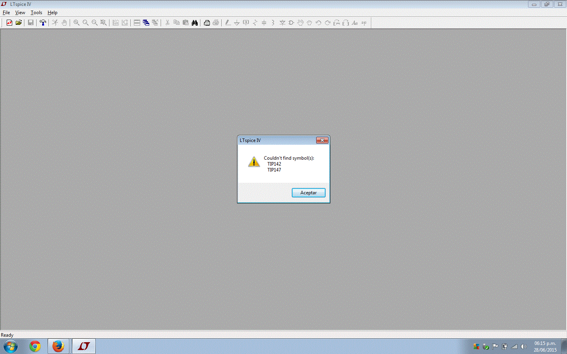Viewport: 567px width, 354px height.
Task: Click the network signal bars tray icon
Action: (x=514, y=347)
